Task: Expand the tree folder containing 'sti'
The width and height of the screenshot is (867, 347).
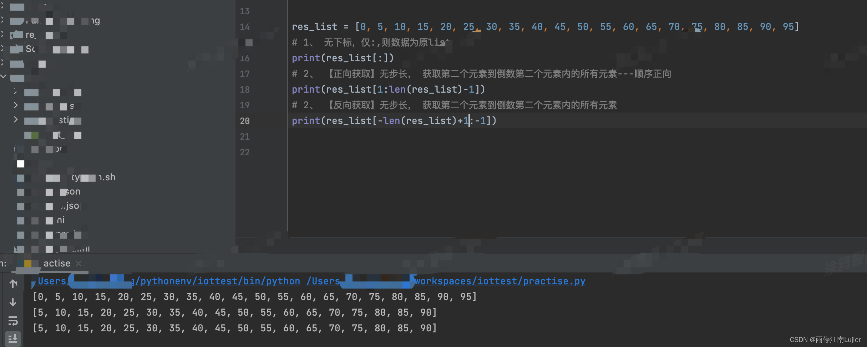Action: 15,119
